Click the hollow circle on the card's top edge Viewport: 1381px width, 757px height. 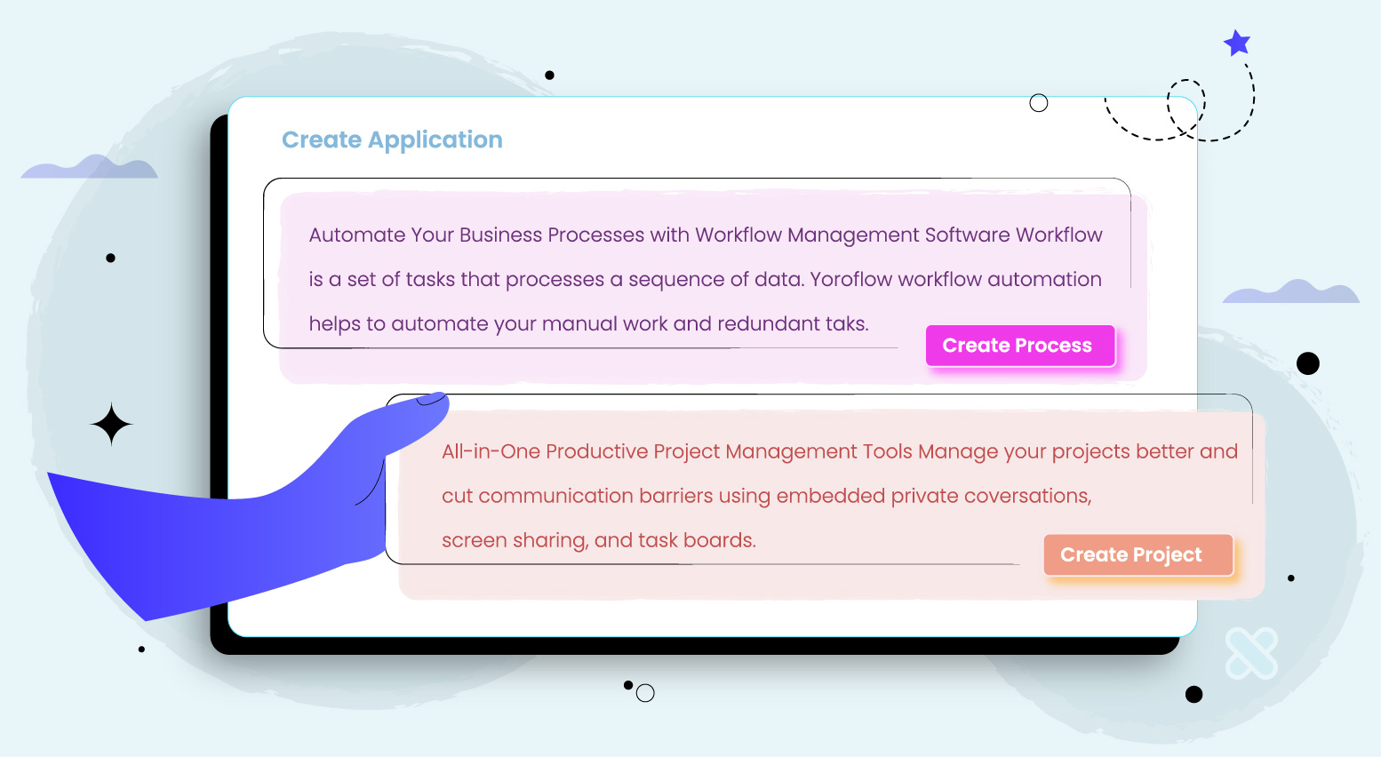[1038, 102]
